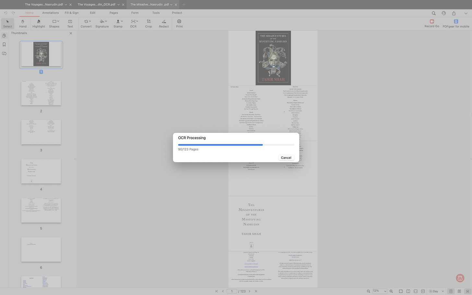Enable single page view mode
The image size is (472, 295).
451,291
